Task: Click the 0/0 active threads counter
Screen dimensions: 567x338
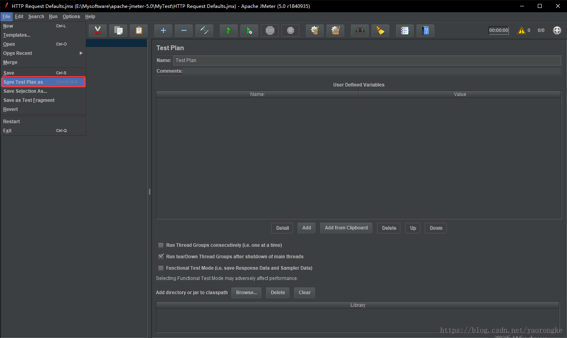Action: point(541,30)
